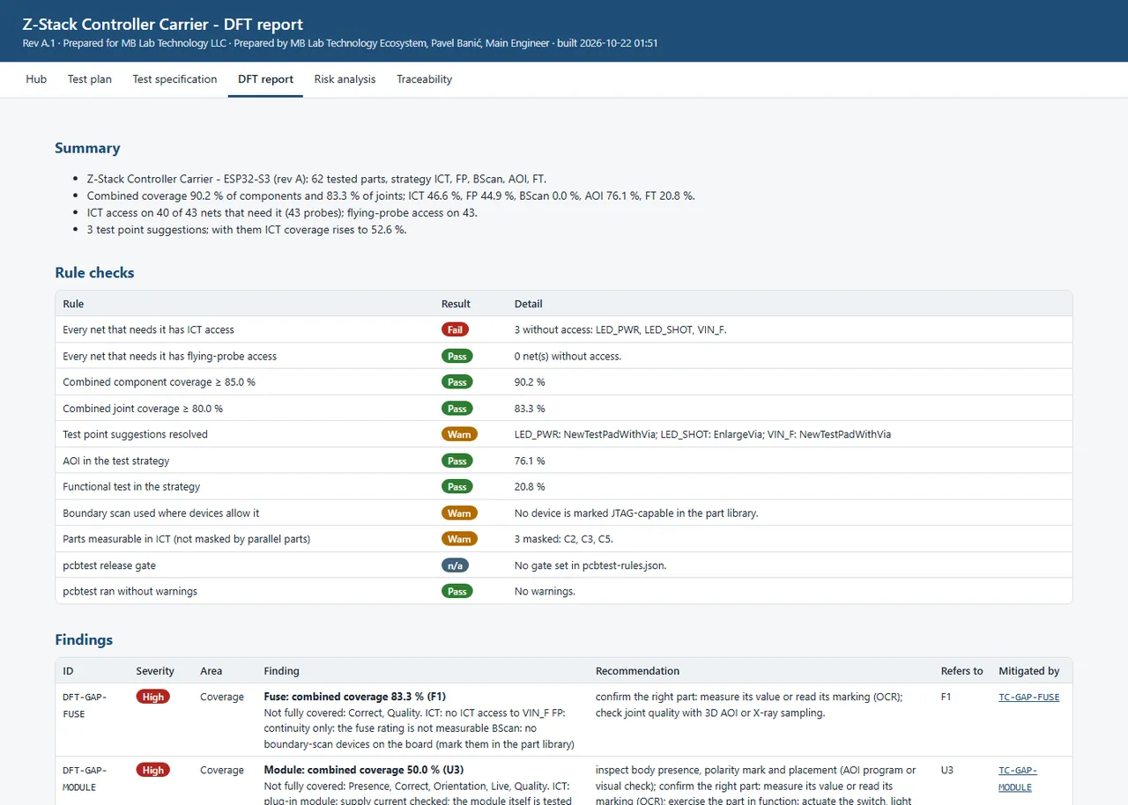This screenshot has height=805, width=1128.
Task: Open the Test specification tab
Action: 174,79
